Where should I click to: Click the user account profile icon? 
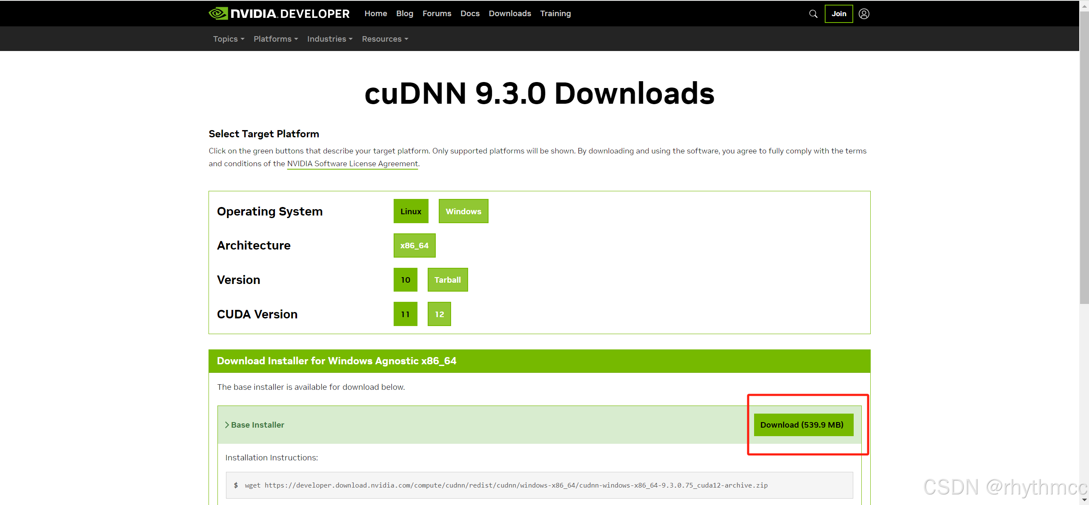coord(863,14)
